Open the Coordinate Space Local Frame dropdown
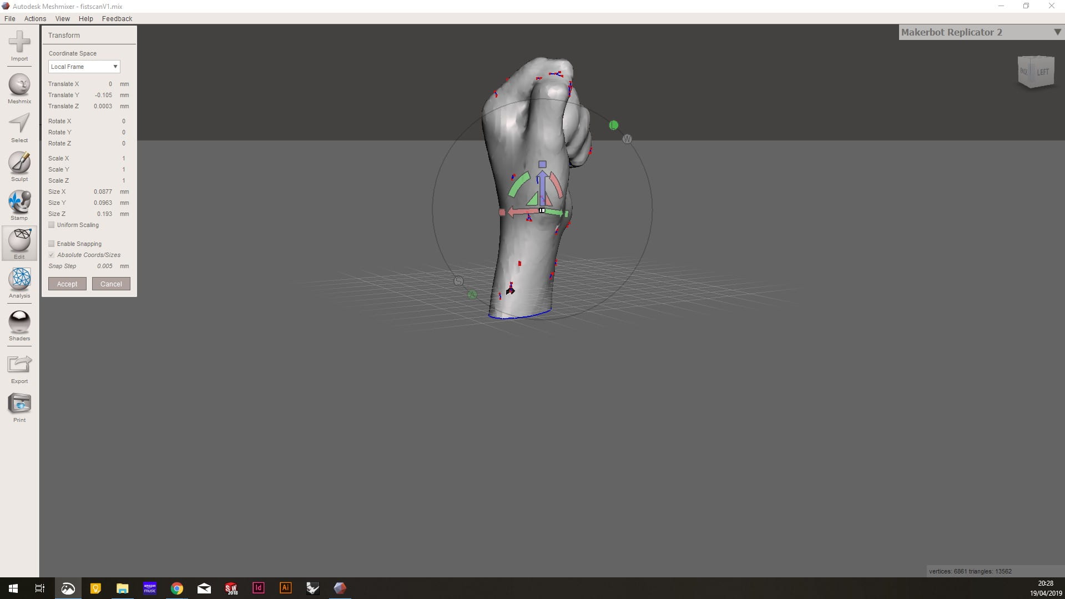1065x599 pixels. [x=84, y=67]
